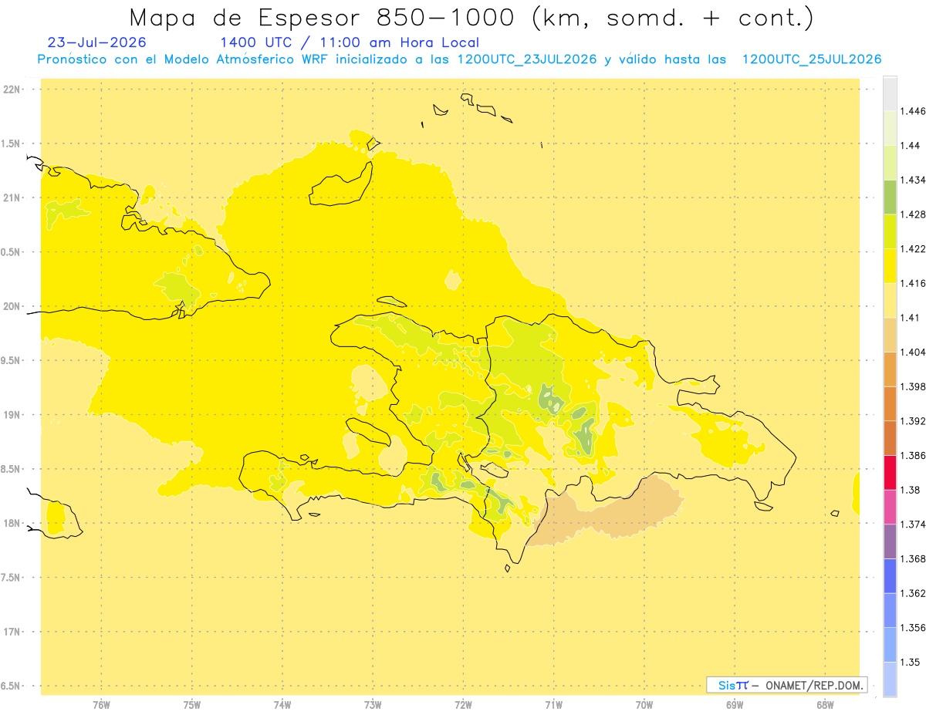Image resolution: width=926 pixels, height=715 pixels.
Task: Click the '72W' longitude label
Action: tap(463, 705)
